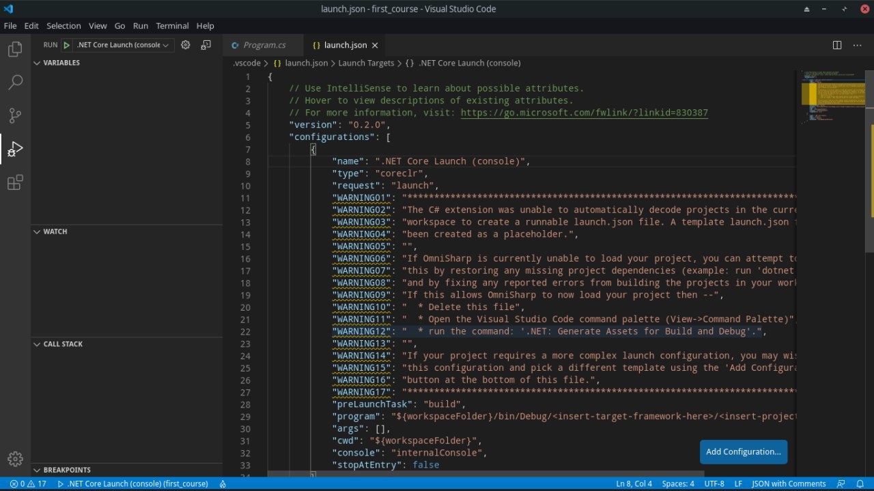This screenshot has height=491, width=874.
Task: Click JSON with Comments language mode
Action: point(789,483)
